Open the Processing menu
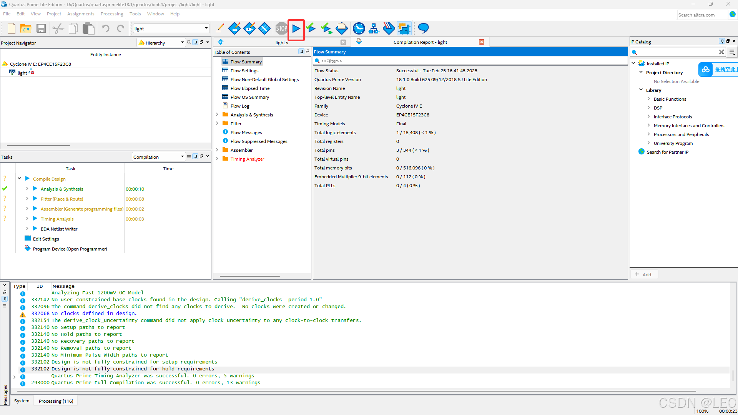Image resolution: width=738 pixels, height=415 pixels. pyautogui.click(x=112, y=14)
